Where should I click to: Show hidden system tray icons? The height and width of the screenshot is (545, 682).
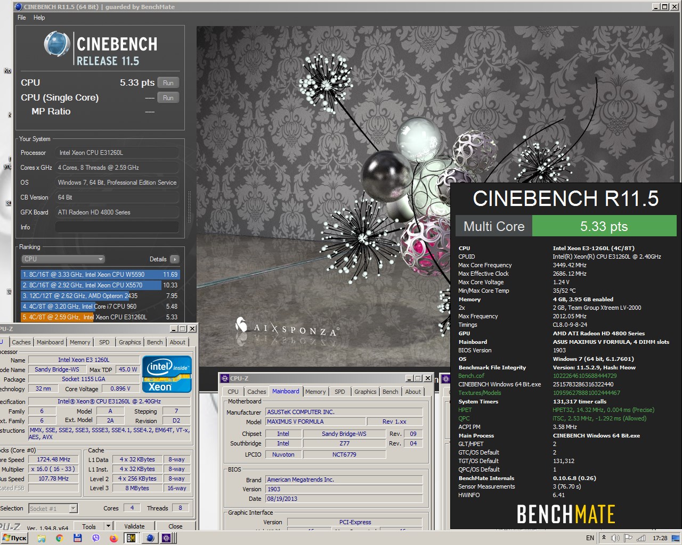[604, 538]
